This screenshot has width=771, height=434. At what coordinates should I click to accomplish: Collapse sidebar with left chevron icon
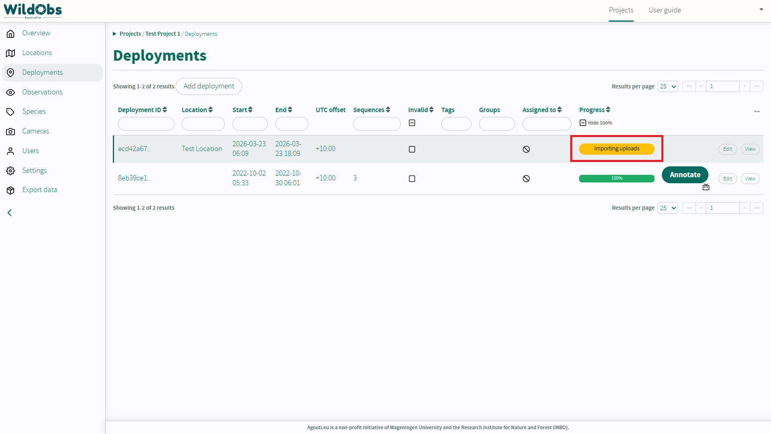[10, 213]
